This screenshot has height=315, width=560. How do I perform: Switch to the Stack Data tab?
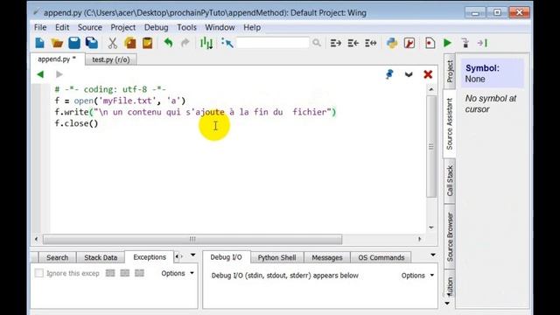pyautogui.click(x=101, y=257)
